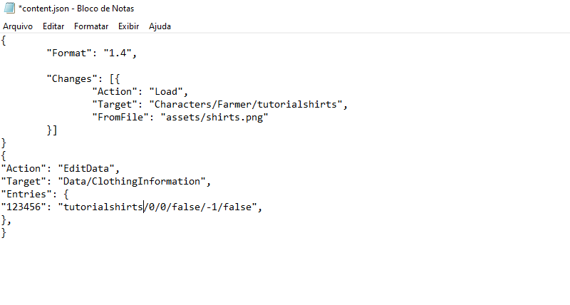Click the Notepad icon in title bar
The image size is (570, 305).
[9, 9]
